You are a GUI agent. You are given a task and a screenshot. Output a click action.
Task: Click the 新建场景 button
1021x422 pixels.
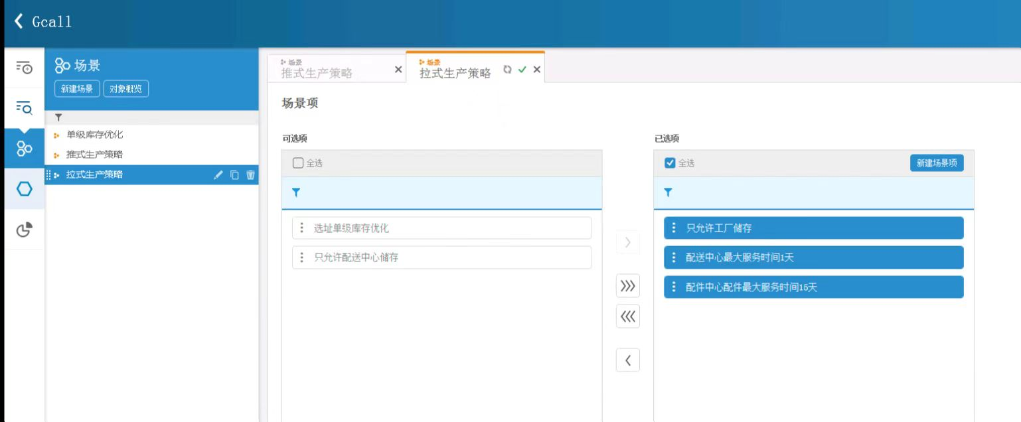77,89
